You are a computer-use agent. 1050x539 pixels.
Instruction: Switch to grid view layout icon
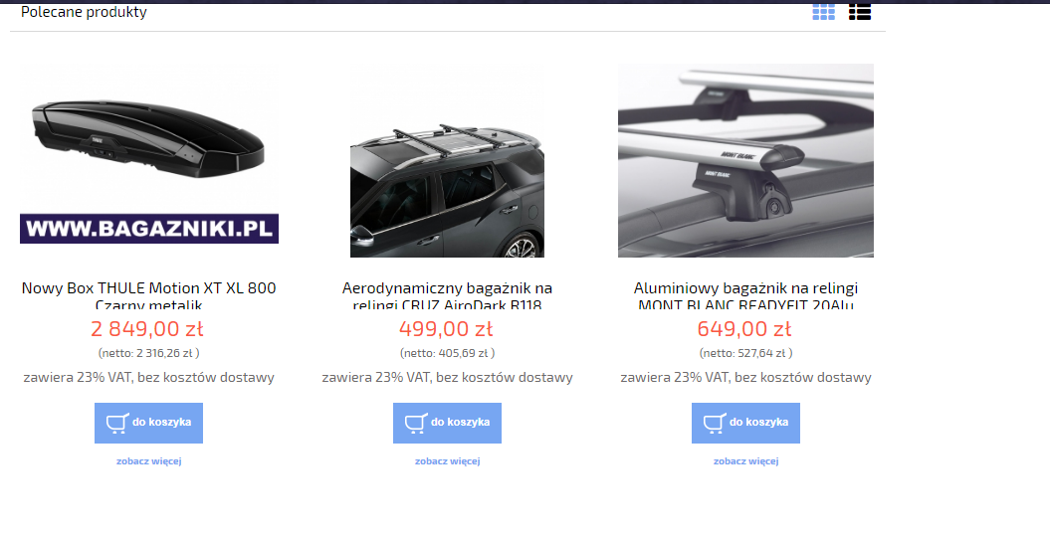pyautogui.click(x=824, y=11)
